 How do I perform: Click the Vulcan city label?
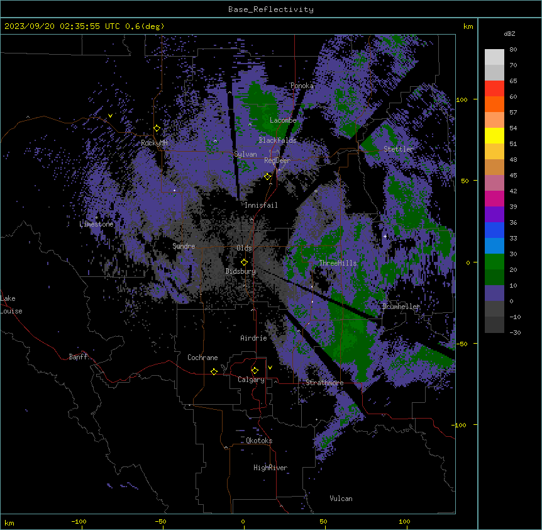pos(341,499)
